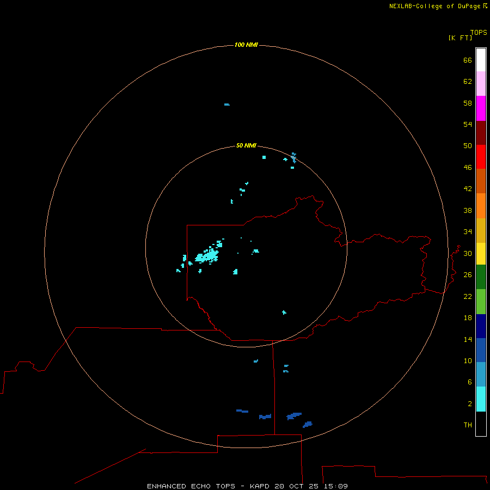Click the '18' legend value
490x490 pixels.
468,318
